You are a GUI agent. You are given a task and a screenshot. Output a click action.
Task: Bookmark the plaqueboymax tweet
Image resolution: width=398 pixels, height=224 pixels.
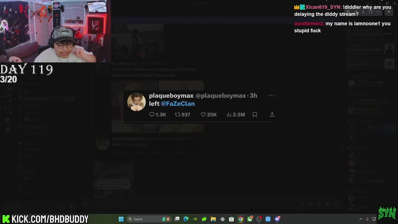(255, 114)
